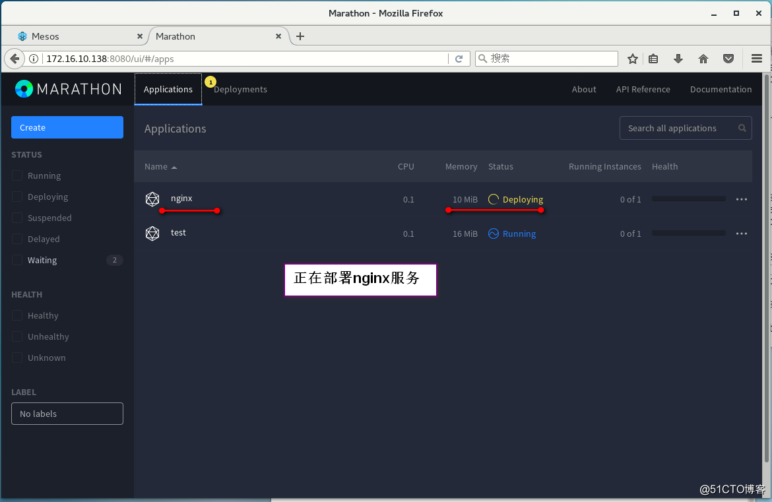Viewport: 772px width, 502px height.
Task: Click the Waiting count badge showing 2
Action: click(x=115, y=260)
